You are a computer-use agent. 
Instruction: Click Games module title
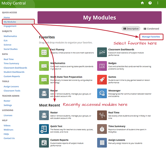(112, 77)
